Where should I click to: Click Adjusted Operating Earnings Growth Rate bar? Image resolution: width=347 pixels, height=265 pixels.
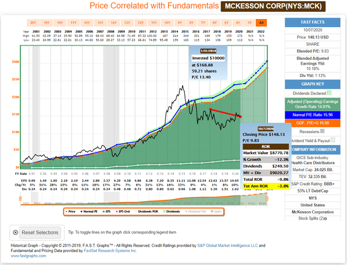(312, 104)
